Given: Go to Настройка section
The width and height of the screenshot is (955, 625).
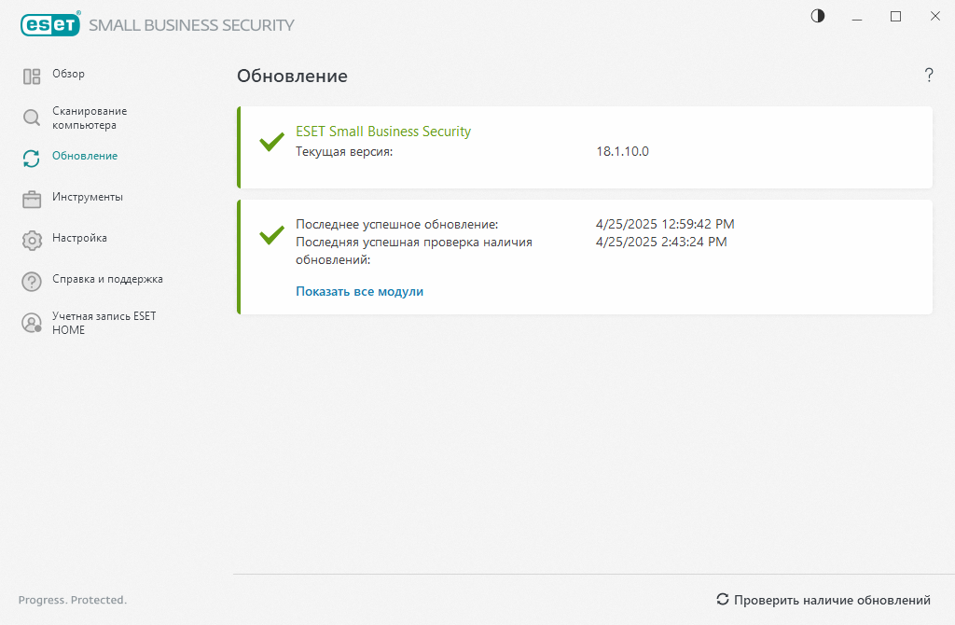Looking at the screenshot, I should pyautogui.click(x=79, y=238).
